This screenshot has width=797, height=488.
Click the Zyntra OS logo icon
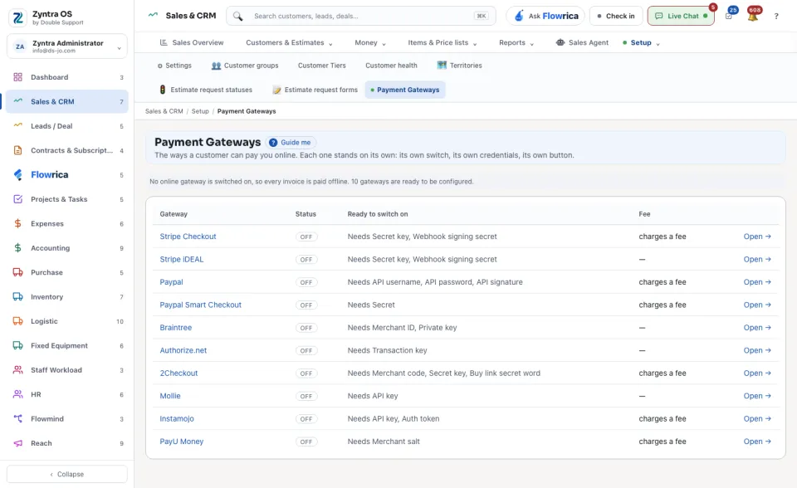[x=17, y=17]
